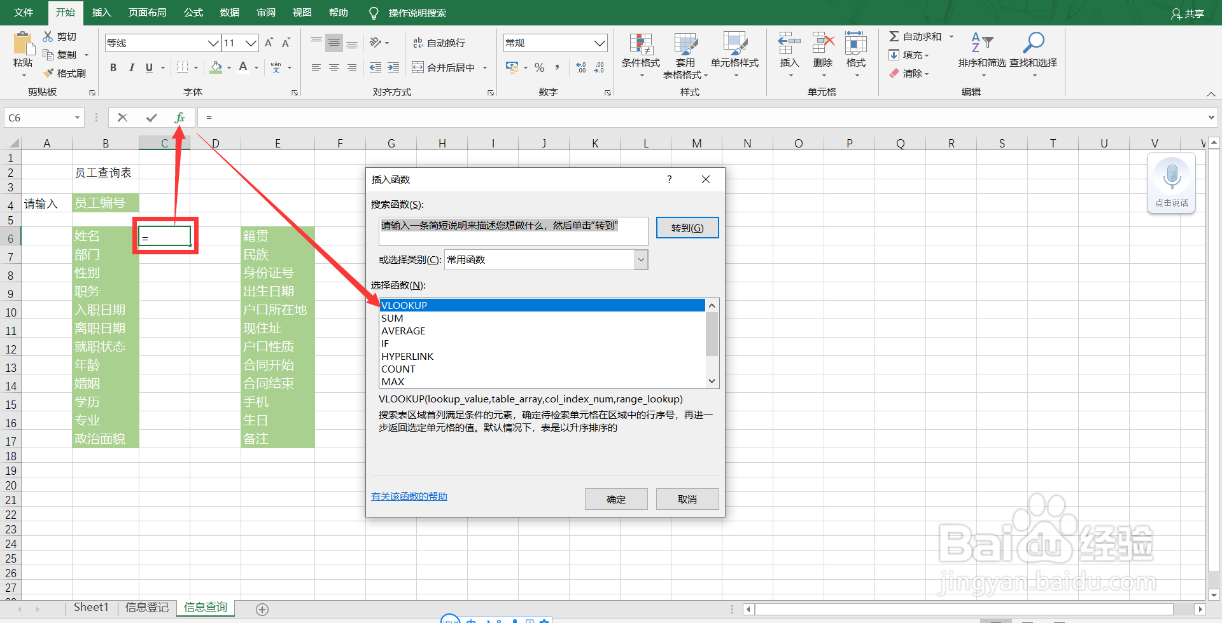Click the 确定 button to confirm
Screen dimensions: 1222x623
(615, 498)
